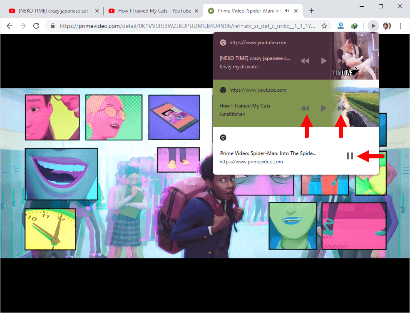Open a new browser tab

coord(311,11)
